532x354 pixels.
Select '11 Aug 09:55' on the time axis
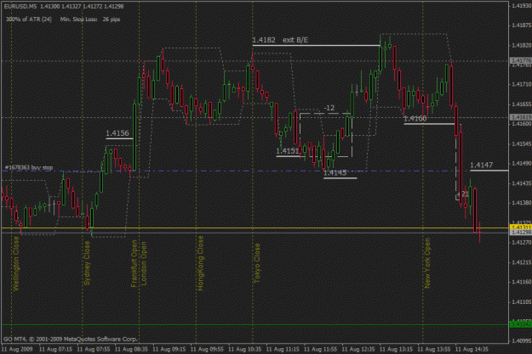pyautogui.click(x=207, y=349)
